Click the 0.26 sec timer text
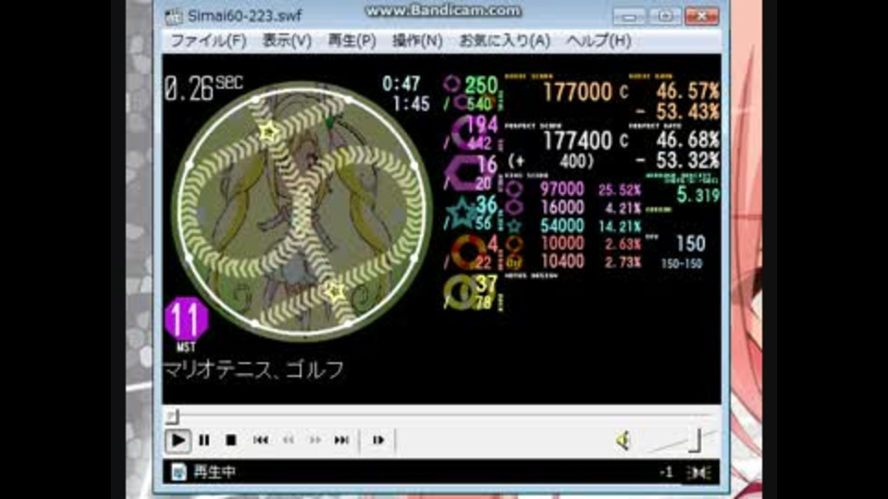 (203, 89)
